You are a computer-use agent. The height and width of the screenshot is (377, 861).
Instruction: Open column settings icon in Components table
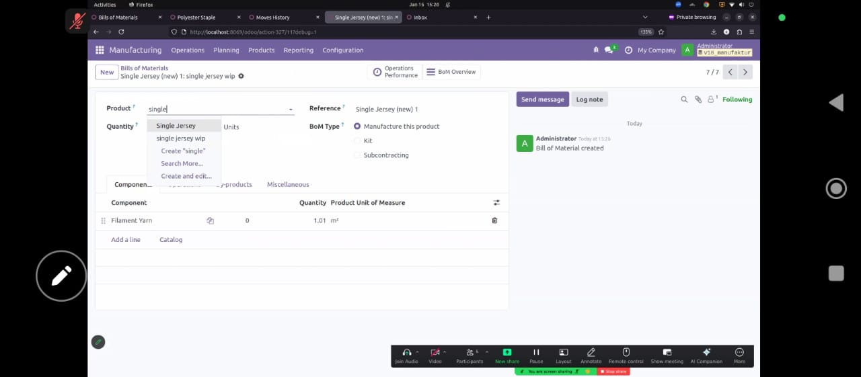click(x=496, y=202)
